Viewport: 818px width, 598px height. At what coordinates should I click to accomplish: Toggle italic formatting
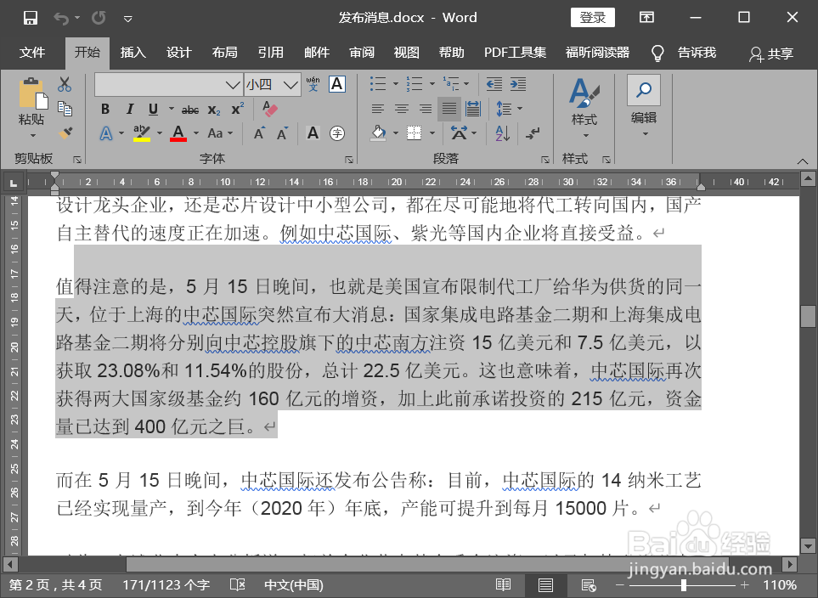(129, 109)
